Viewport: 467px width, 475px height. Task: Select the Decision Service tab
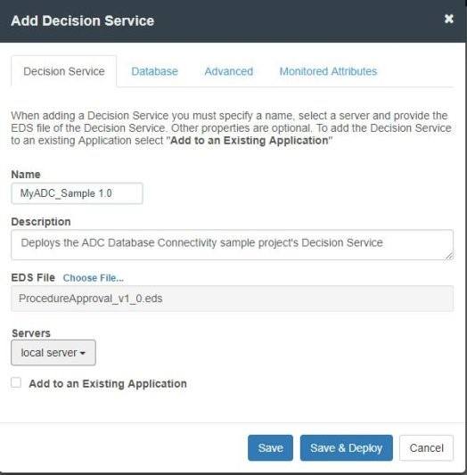(64, 71)
